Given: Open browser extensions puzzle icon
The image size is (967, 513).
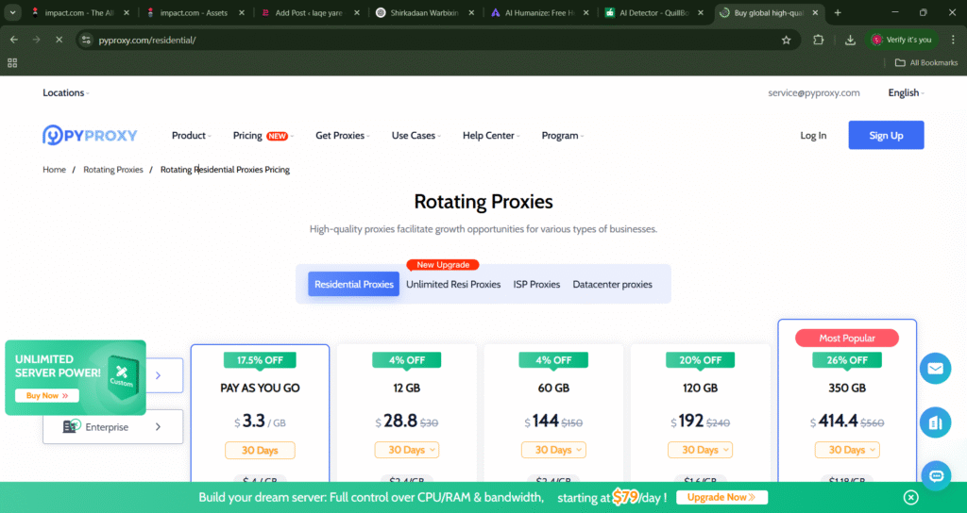Looking at the screenshot, I should [819, 40].
